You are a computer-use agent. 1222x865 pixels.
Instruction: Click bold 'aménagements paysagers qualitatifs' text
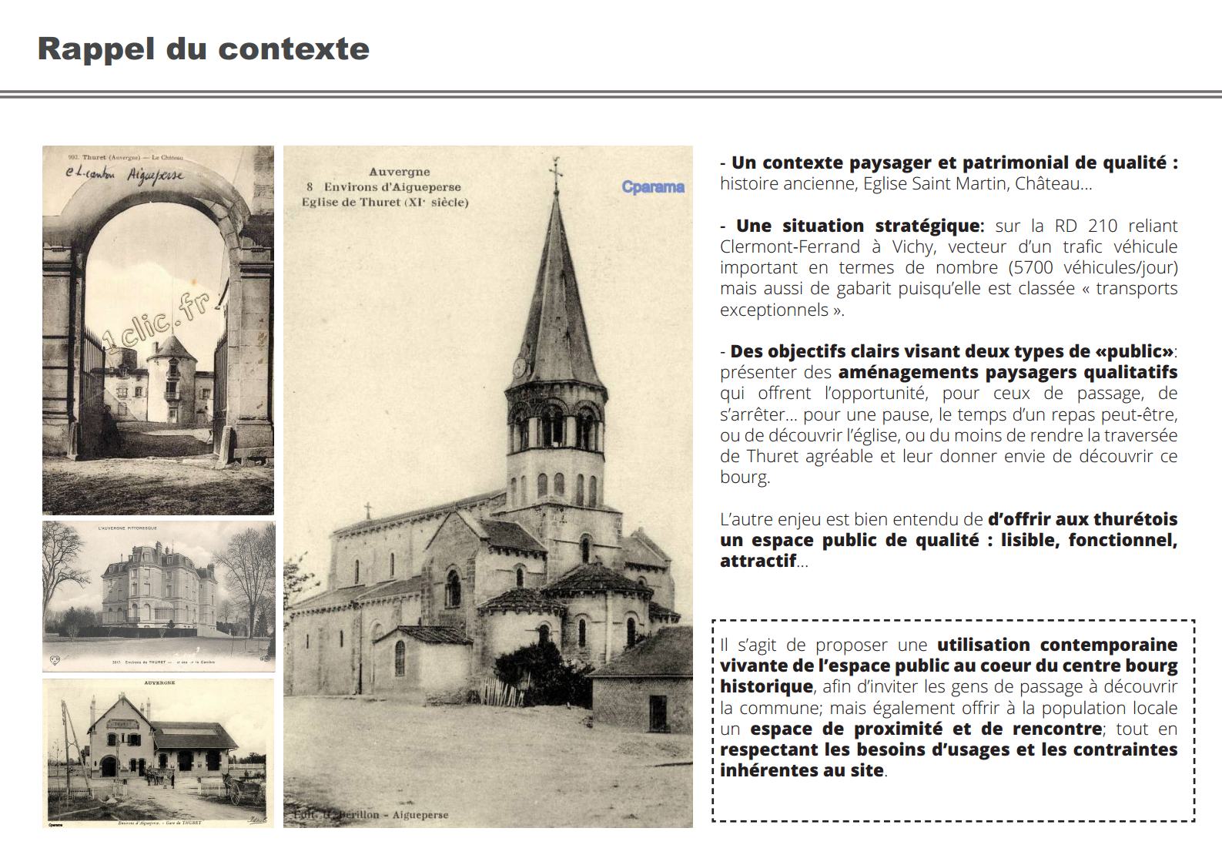1008,372
